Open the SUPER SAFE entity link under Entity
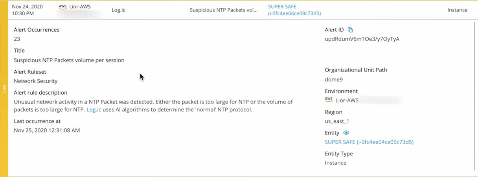Viewport: 478px width, 177px height. click(x=369, y=142)
